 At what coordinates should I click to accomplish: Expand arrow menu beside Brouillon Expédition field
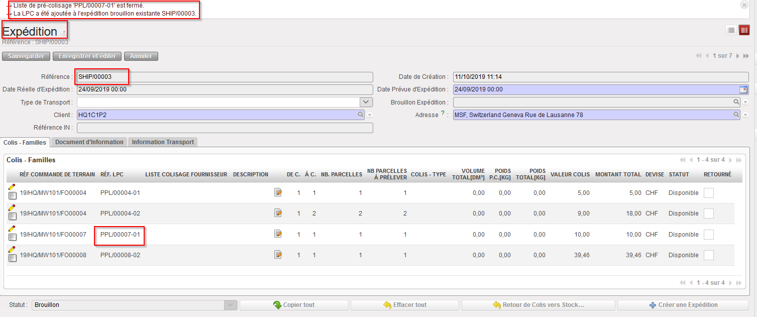coord(745,102)
